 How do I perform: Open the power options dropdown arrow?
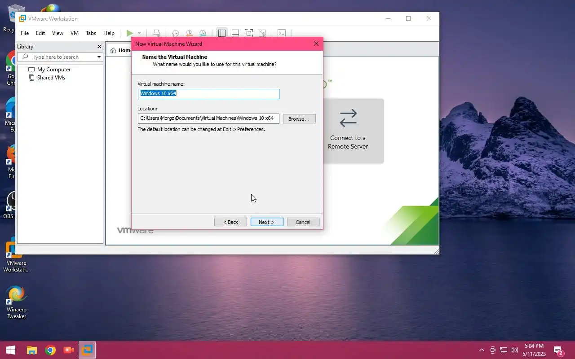click(139, 33)
